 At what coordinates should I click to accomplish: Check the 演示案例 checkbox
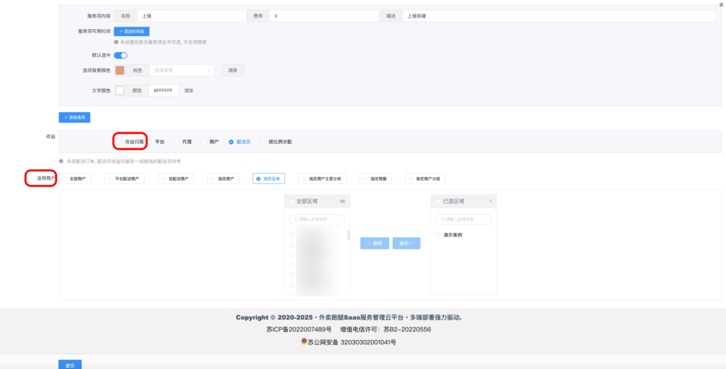pyautogui.click(x=438, y=234)
